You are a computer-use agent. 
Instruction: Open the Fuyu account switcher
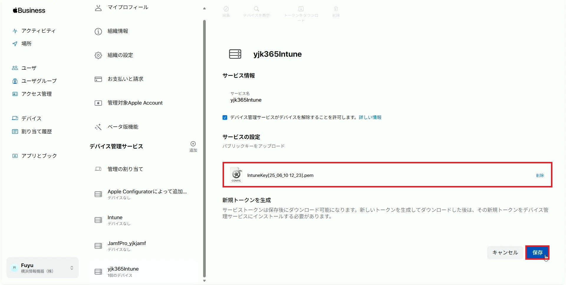43,268
